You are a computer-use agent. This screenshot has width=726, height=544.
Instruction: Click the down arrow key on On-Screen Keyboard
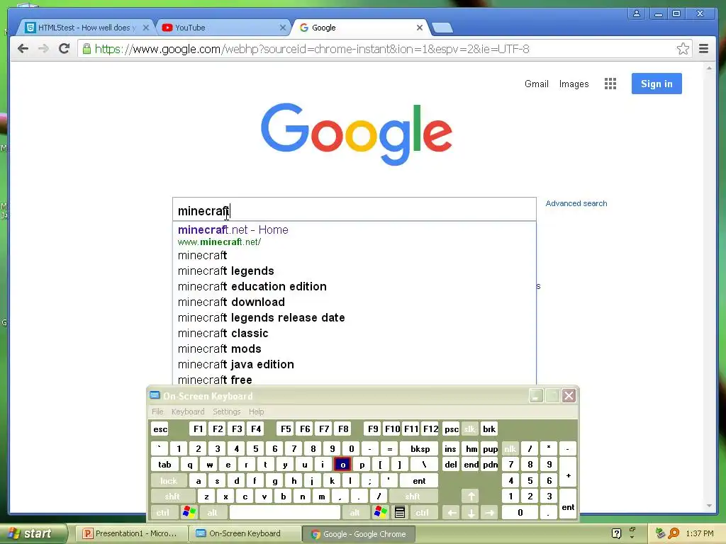[471, 512]
